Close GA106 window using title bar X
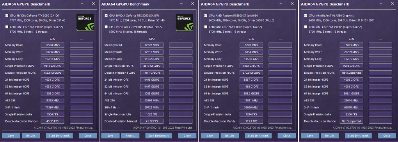Screen dimensions: 398x142 coord(93,4)
